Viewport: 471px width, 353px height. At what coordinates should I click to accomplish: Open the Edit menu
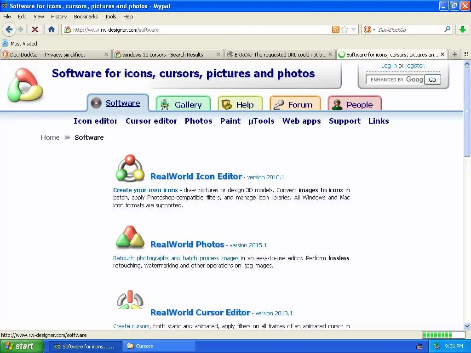coord(22,17)
